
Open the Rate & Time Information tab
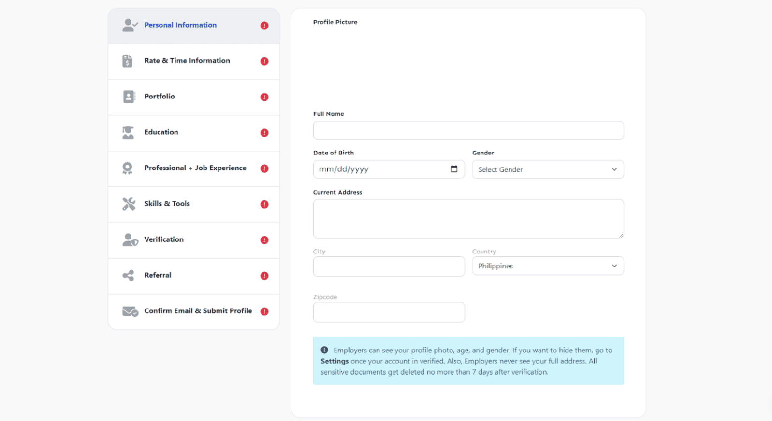pos(187,61)
